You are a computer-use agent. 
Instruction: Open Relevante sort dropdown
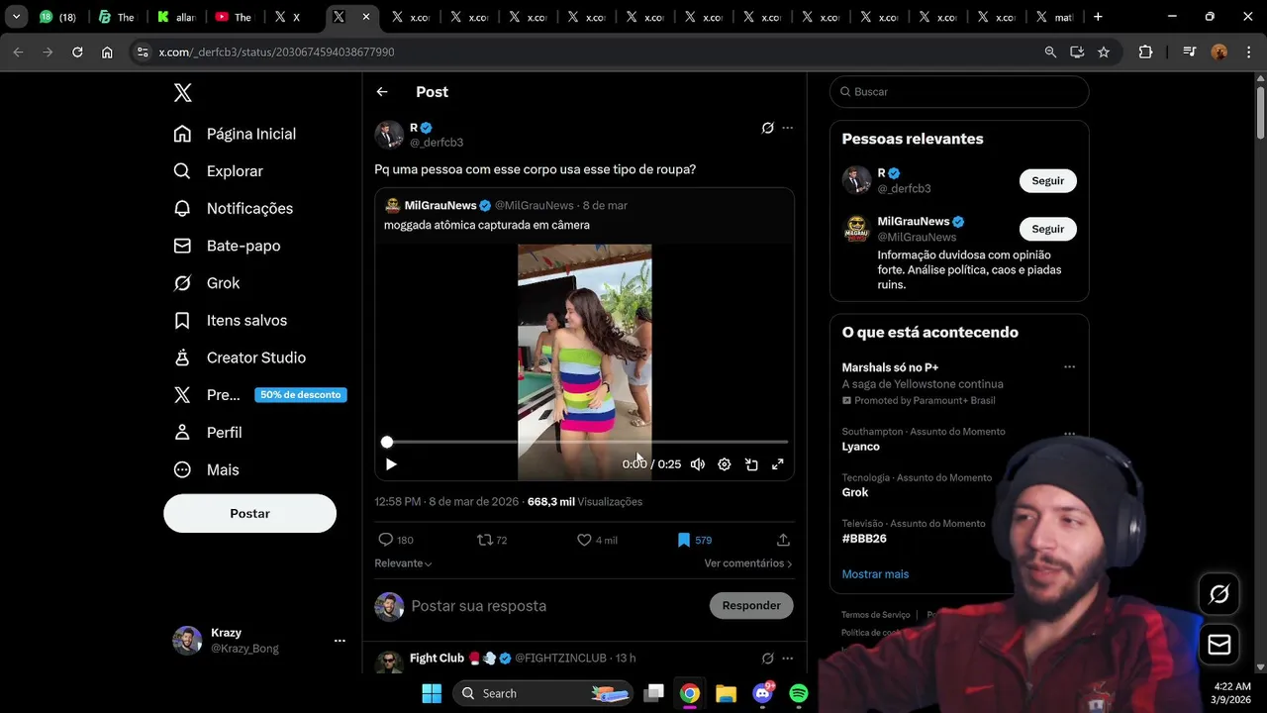coord(403,563)
